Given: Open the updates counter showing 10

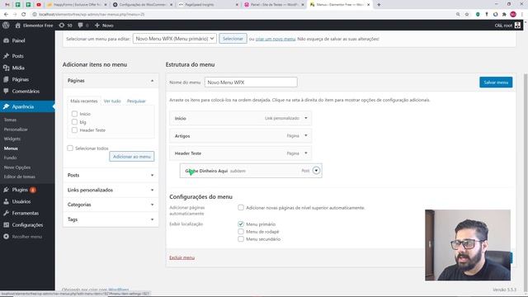Looking at the screenshot, I should coord(66,26).
